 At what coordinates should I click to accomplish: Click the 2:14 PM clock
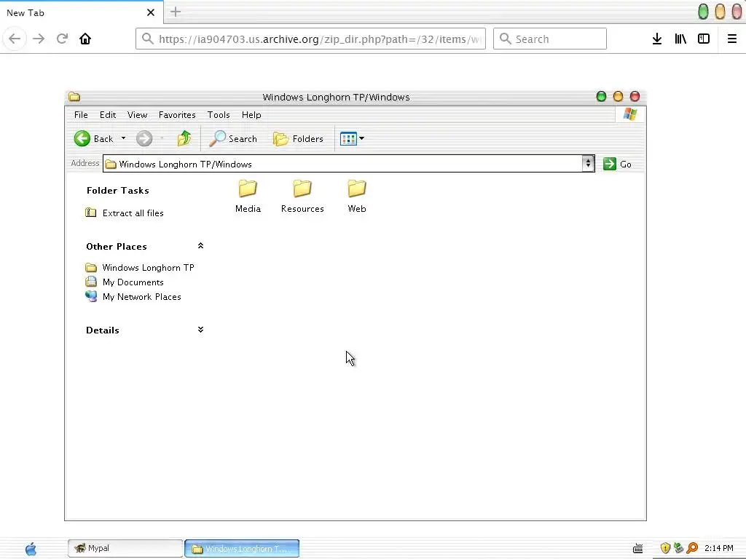(x=719, y=548)
